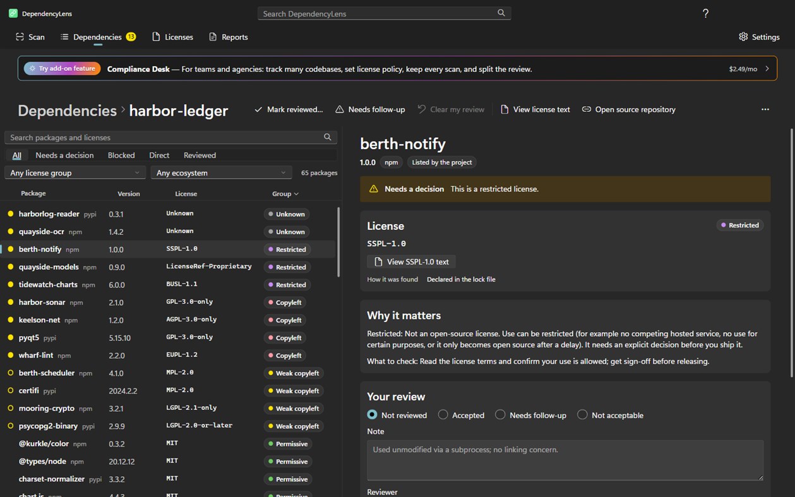Focus the Search packages and licenses field
Viewport: 795px width, 497px height.
tap(170, 137)
